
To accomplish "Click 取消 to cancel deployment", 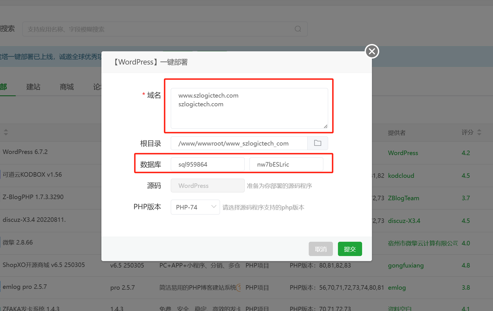I will click(x=321, y=249).
